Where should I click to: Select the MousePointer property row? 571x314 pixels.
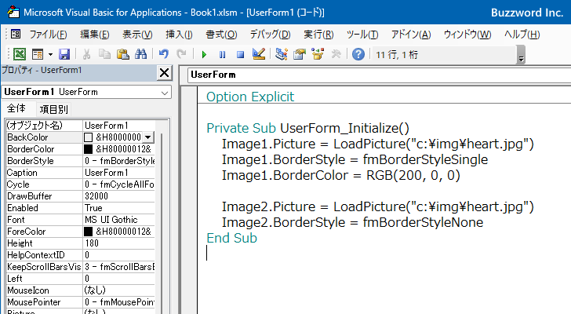(80, 302)
